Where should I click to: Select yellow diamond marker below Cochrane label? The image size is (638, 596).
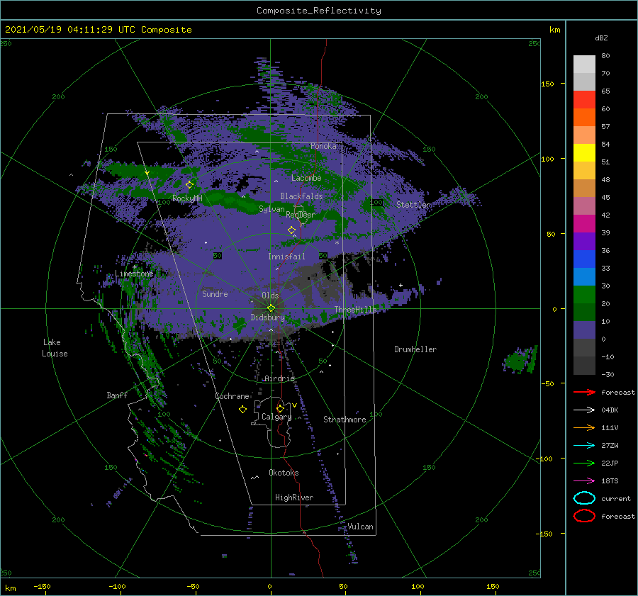[242, 410]
